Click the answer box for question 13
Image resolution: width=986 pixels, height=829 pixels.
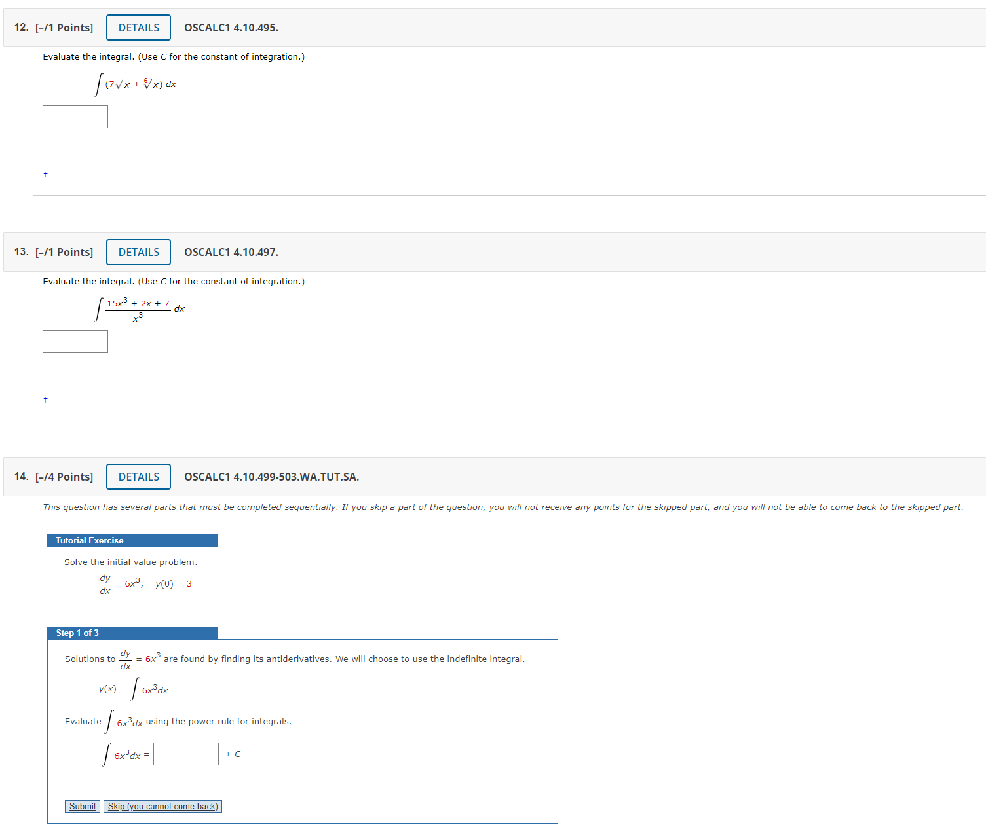tap(75, 341)
